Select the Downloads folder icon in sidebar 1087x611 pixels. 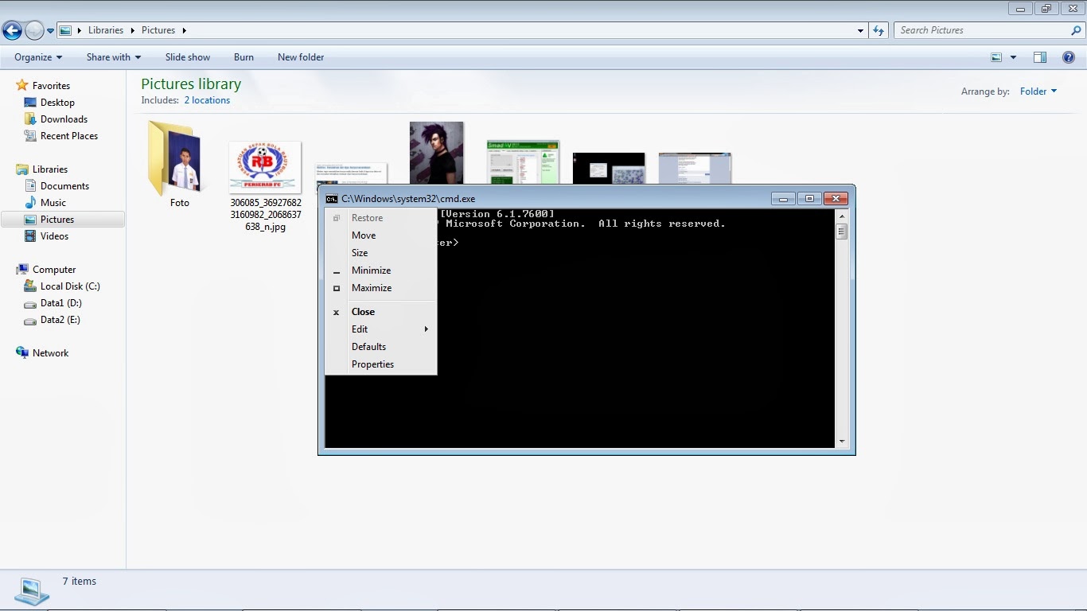pos(31,119)
